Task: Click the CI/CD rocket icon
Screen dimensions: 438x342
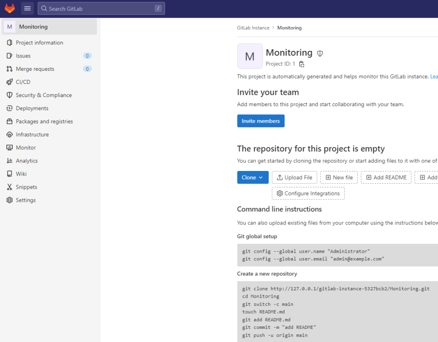Action: pyautogui.click(x=10, y=82)
